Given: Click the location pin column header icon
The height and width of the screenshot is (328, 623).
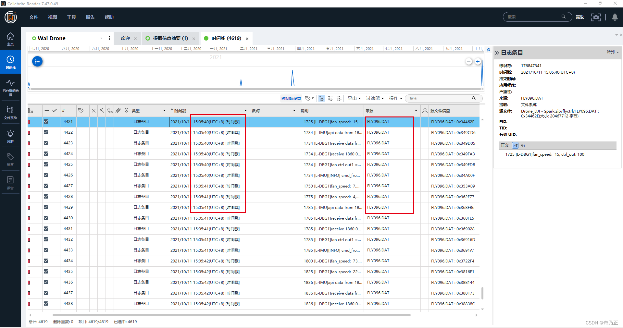Looking at the screenshot, I should coord(127,111).
